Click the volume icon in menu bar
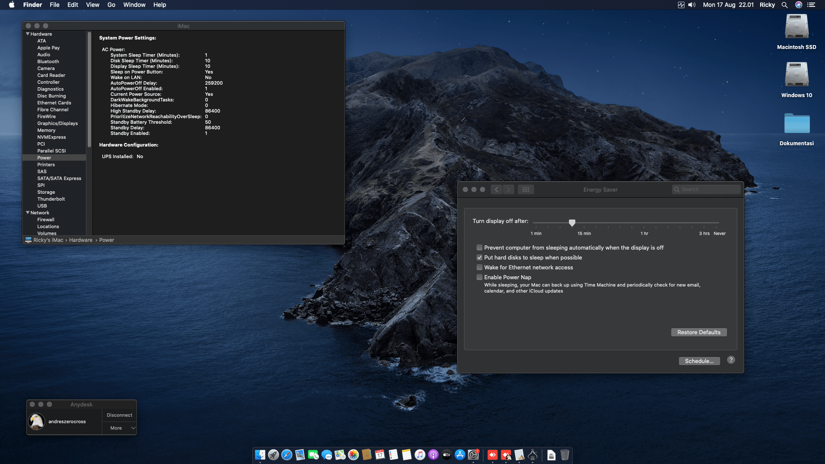This screenshot has height=464, width=825. 692,5
